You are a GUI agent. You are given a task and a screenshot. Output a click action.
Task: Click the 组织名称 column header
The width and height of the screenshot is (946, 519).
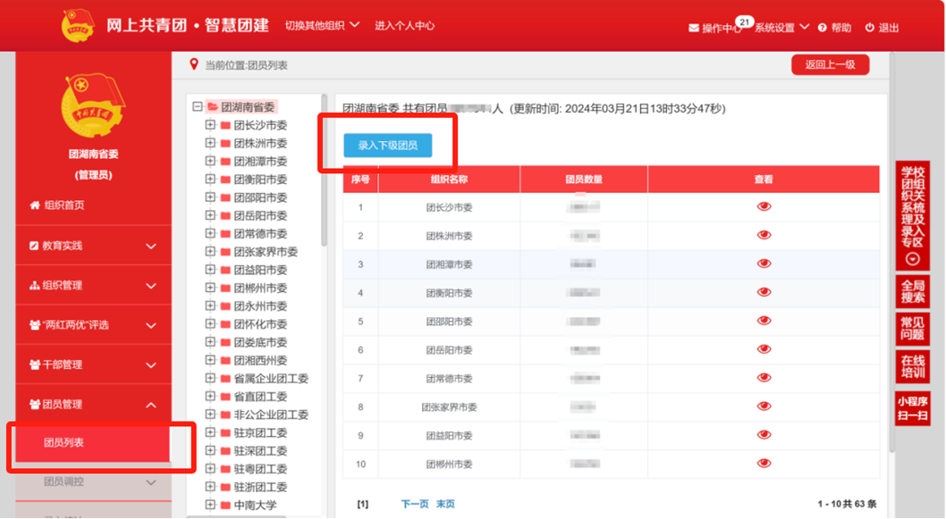449,179
